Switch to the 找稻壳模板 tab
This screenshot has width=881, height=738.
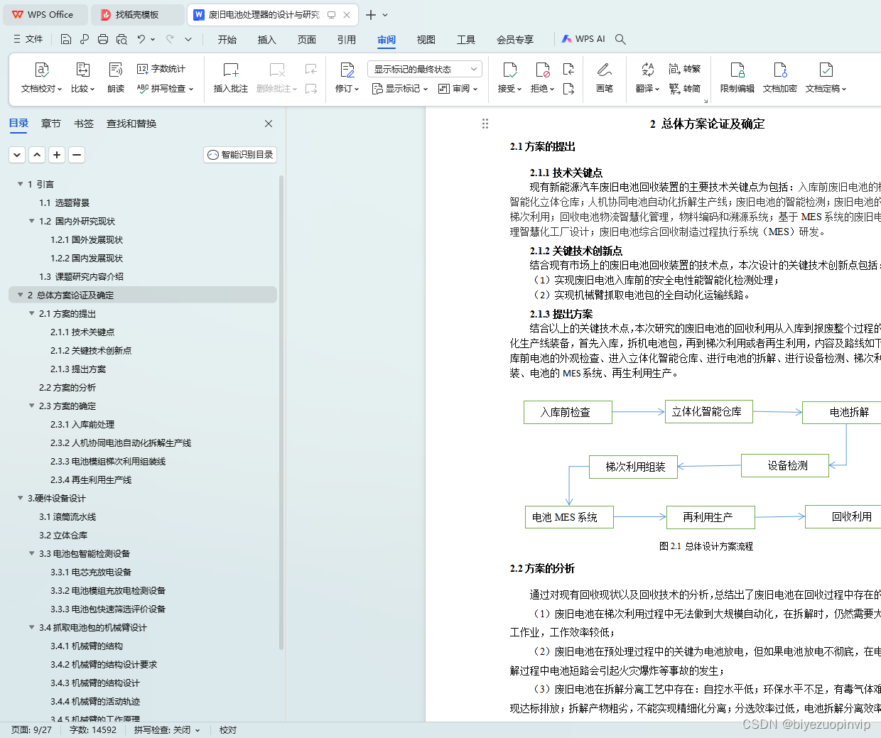point(137,14)
